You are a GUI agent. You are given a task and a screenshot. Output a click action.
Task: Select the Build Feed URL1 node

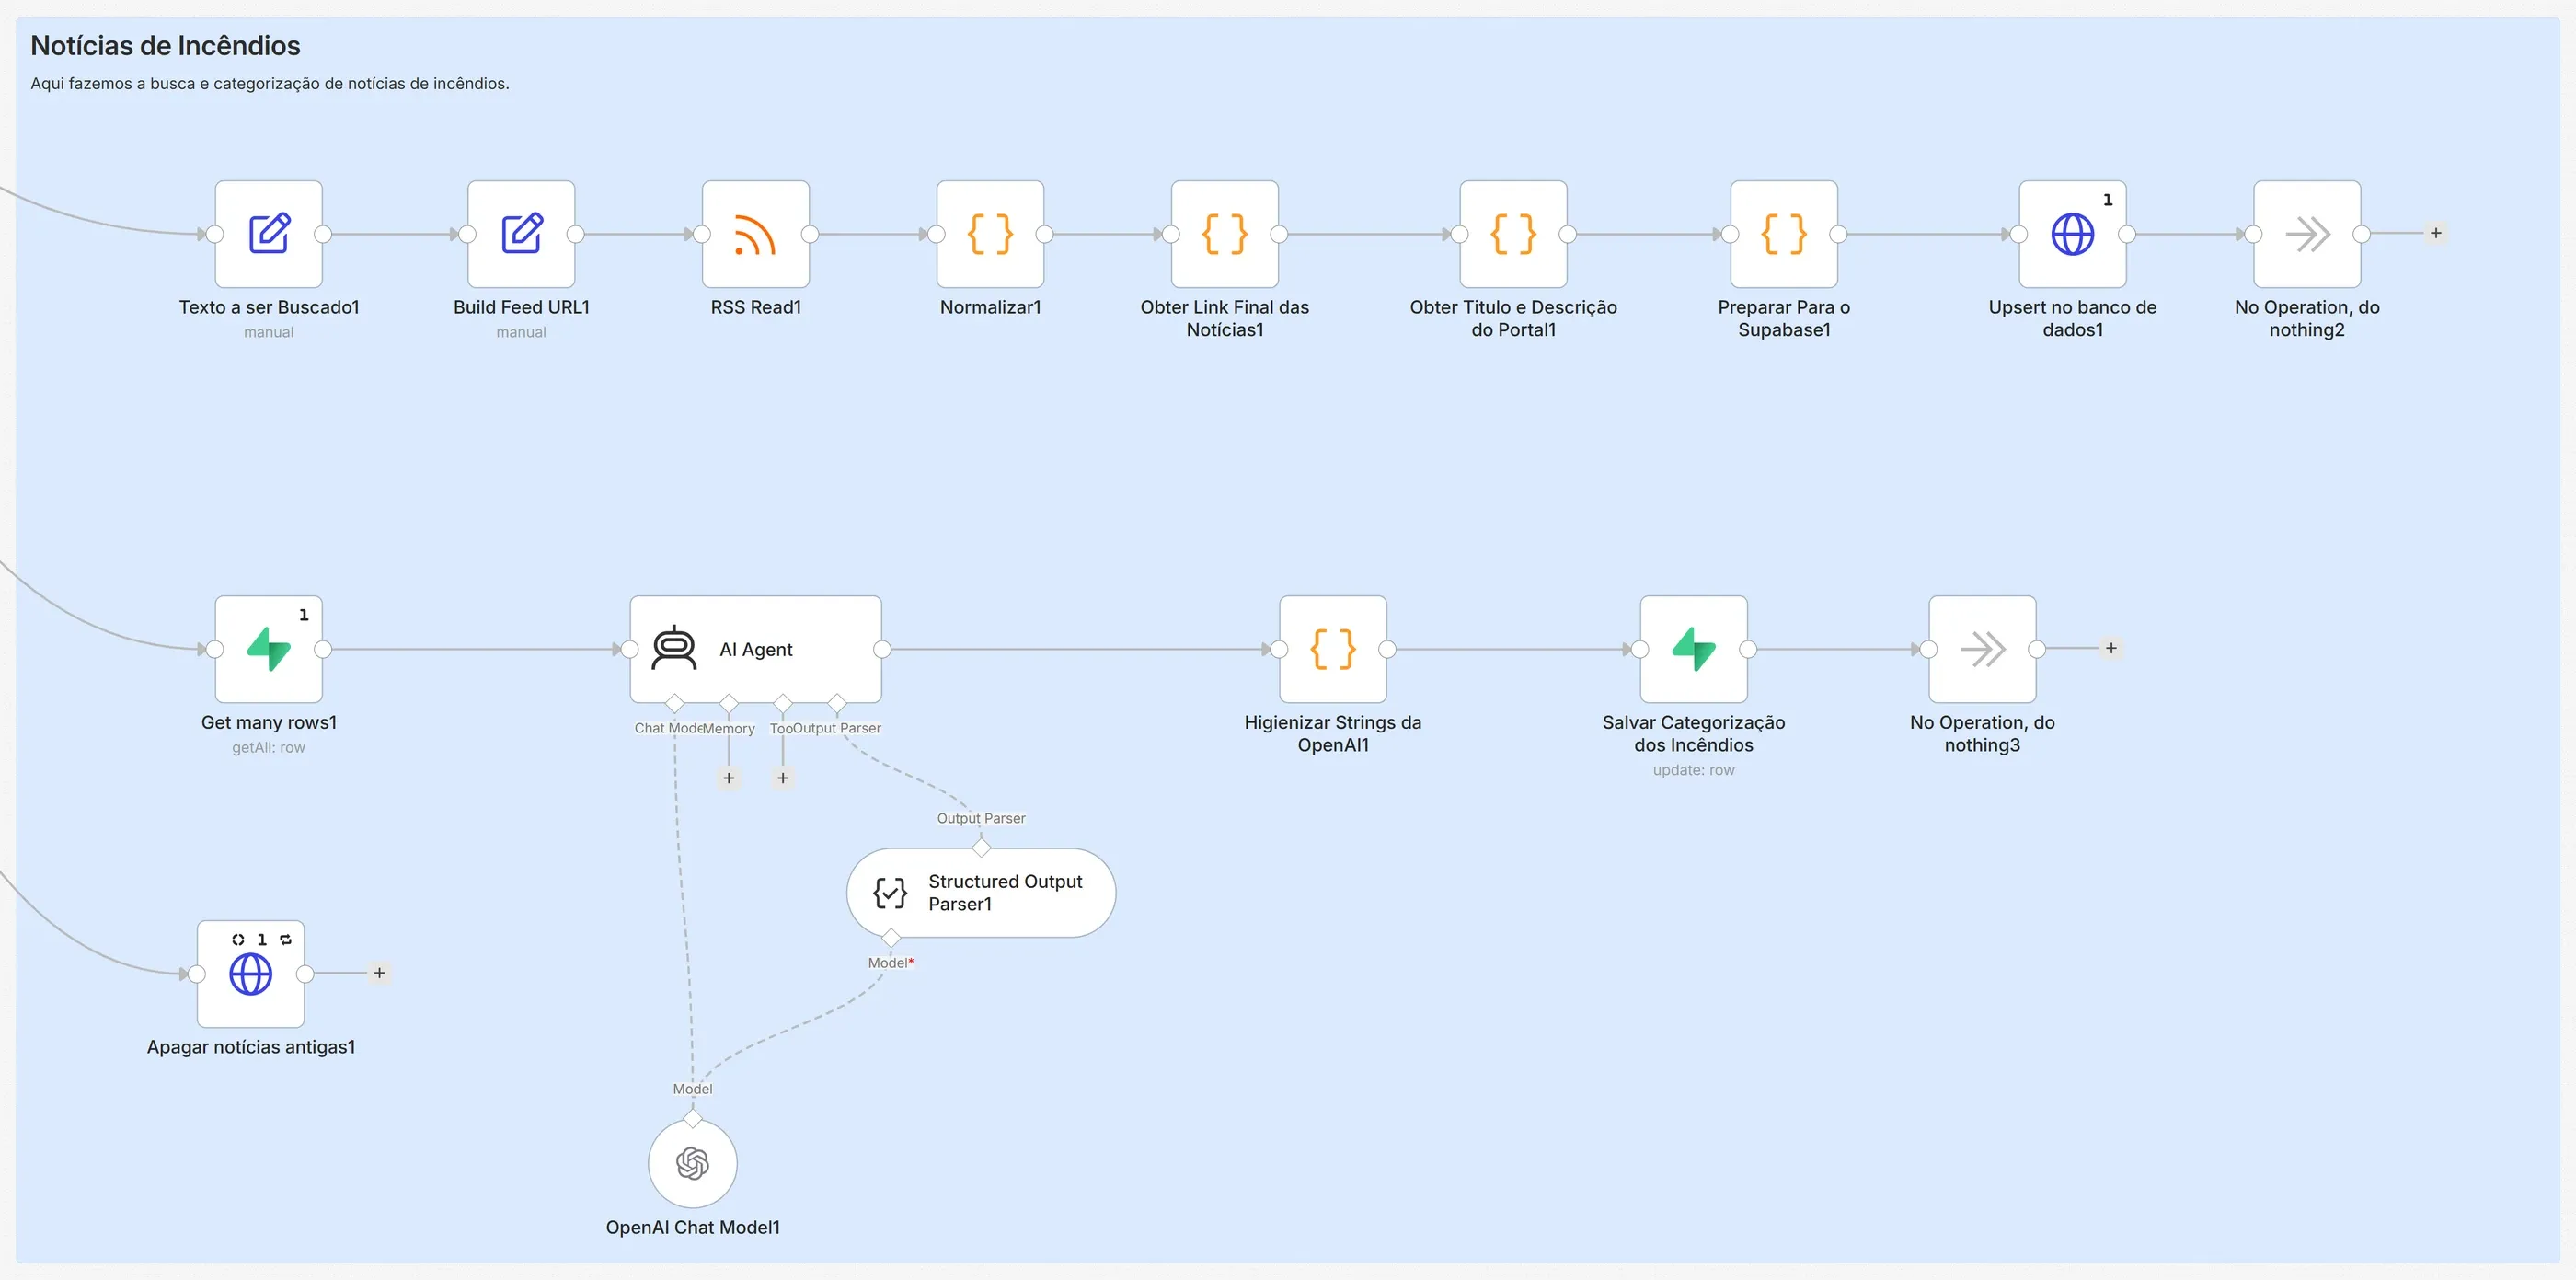pyautogui.click(x=521, y=234)
